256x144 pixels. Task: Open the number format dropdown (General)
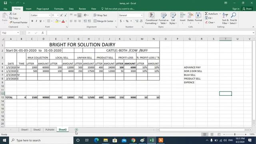142,15
